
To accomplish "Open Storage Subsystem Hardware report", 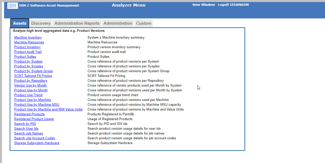I will (36, 143).
